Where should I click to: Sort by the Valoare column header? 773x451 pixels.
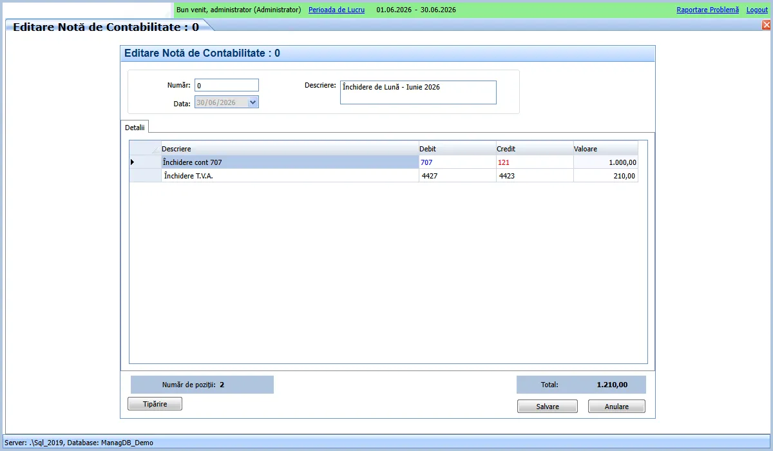click(606, 149)
